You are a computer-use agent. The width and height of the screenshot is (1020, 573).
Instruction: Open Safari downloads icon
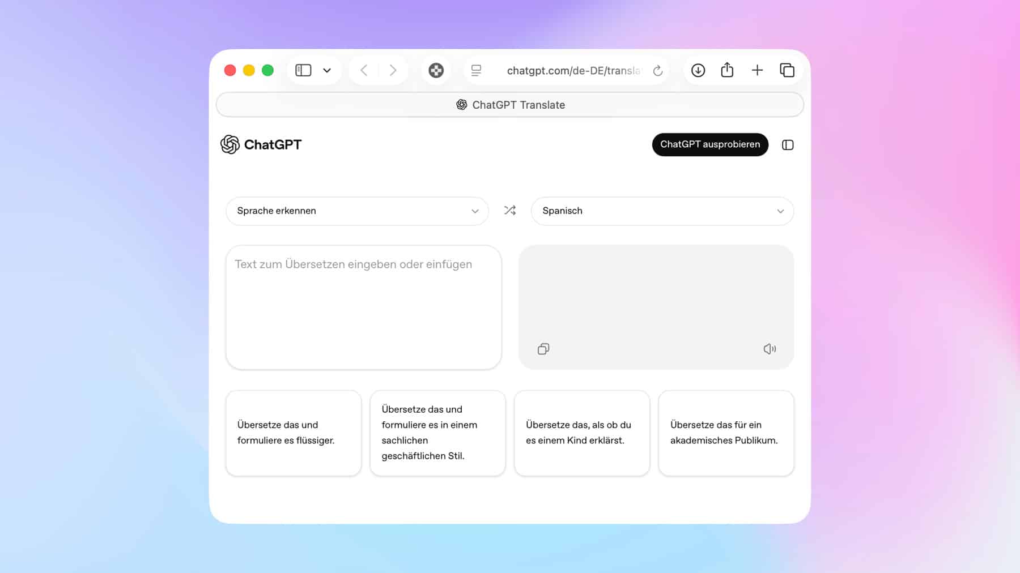click(x=698, y=70)
